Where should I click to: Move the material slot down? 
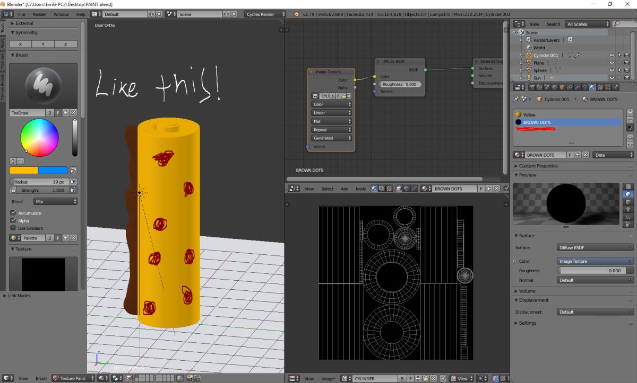[x=630, y=145]
